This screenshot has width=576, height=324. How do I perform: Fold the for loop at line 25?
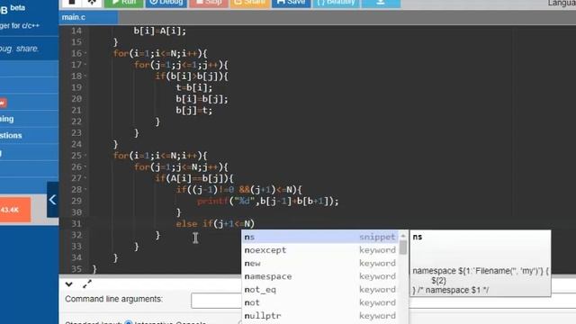coord(85,156)
